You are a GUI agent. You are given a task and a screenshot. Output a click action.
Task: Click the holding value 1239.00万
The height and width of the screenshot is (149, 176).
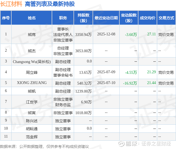[x=83, y=91]
